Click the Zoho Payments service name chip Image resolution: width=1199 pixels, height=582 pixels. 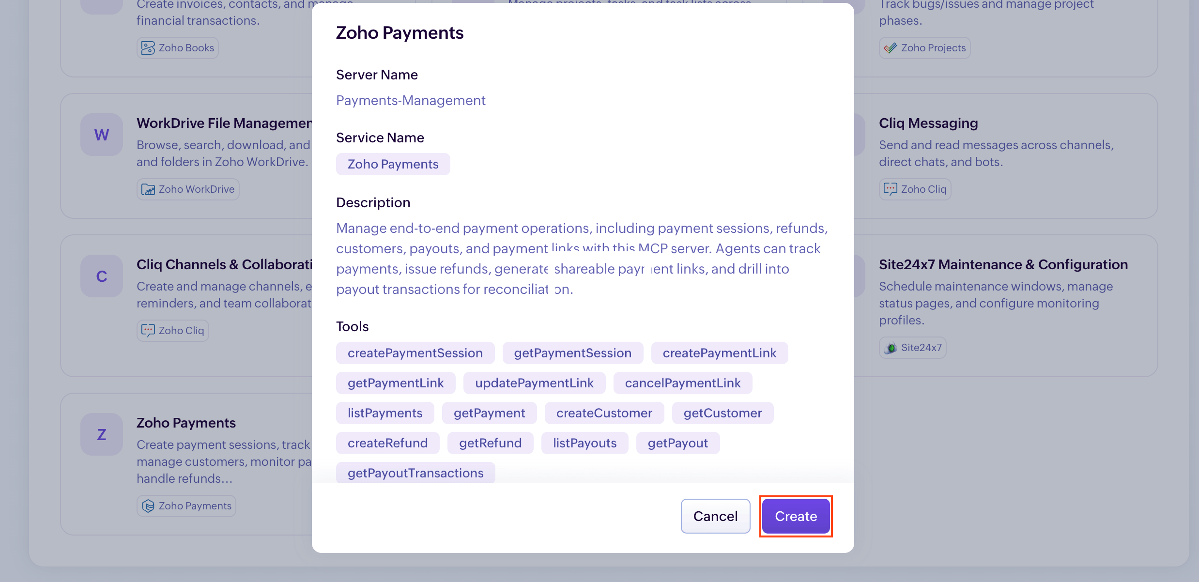tap(393, 164)
